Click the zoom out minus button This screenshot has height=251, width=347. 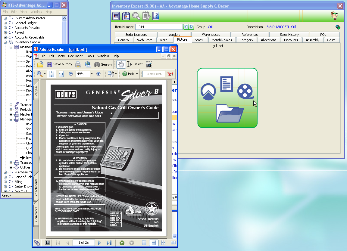click(x=70, y=74)
